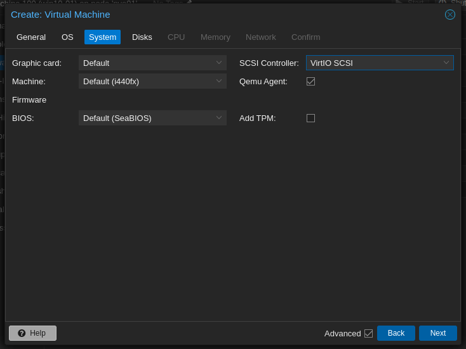
Task: Close the Create Virtual Machine dialog
Action: coord(449,15)
